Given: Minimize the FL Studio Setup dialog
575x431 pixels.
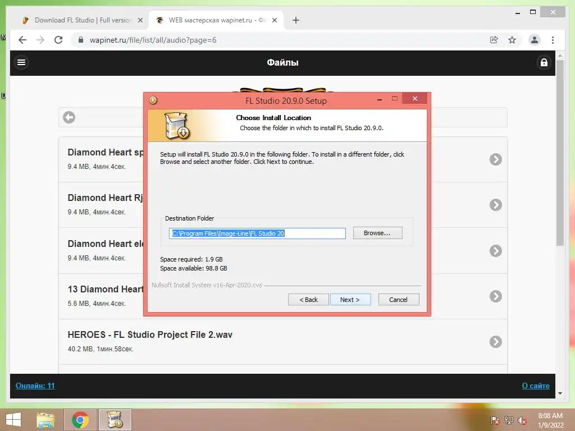Looking at the screenshot, I should [x=380, y=99].
